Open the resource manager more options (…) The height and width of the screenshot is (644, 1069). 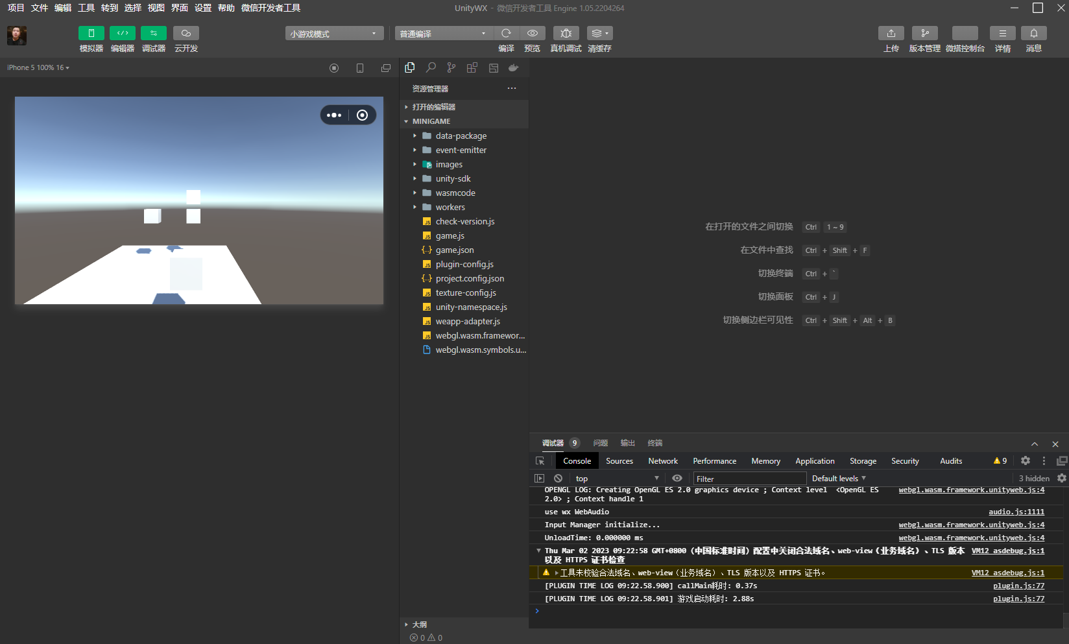(x=512, y=88)
